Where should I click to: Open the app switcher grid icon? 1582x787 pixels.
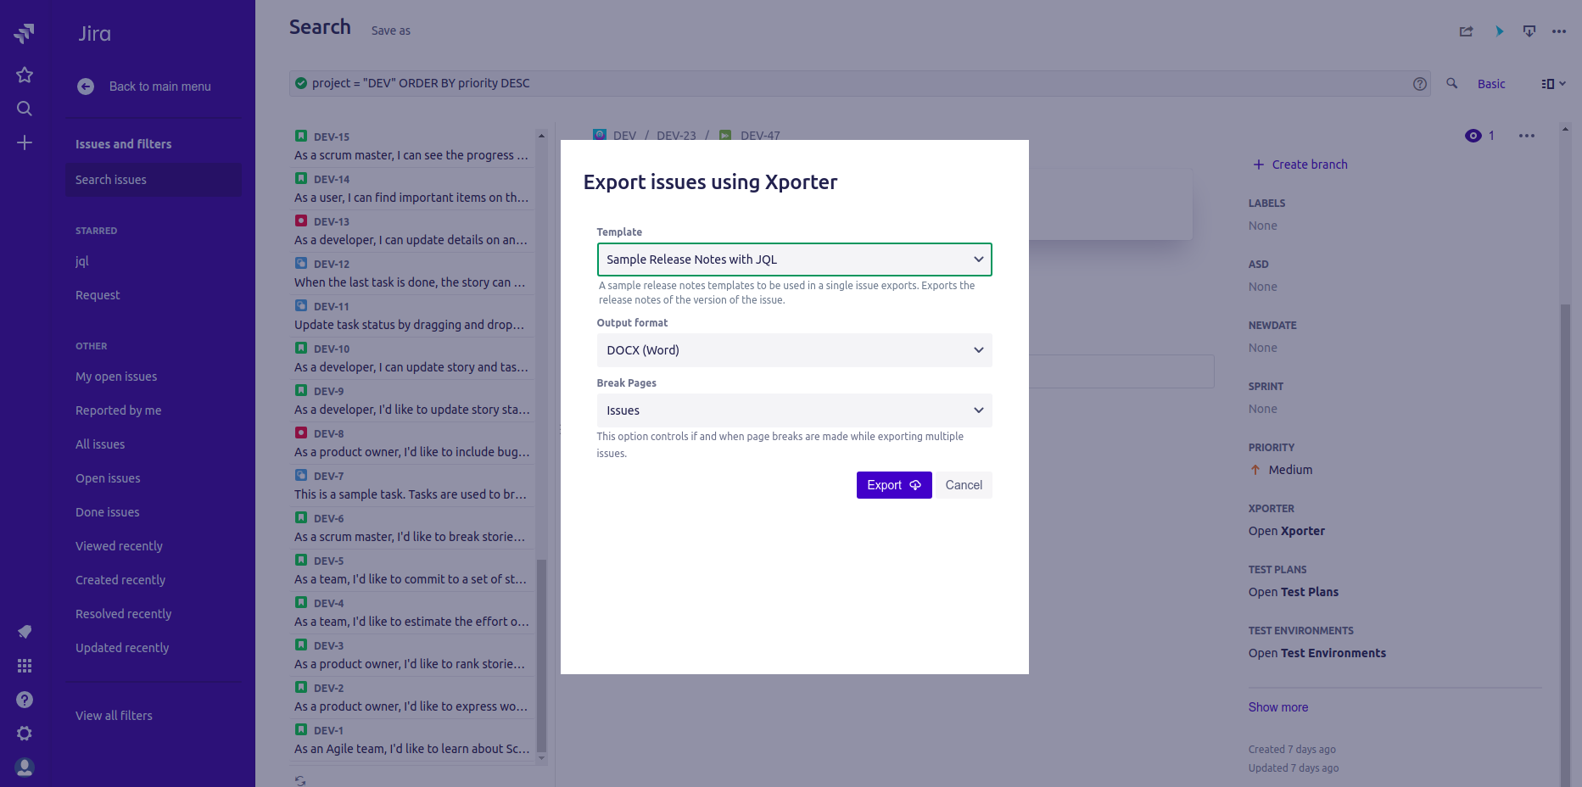25,666
